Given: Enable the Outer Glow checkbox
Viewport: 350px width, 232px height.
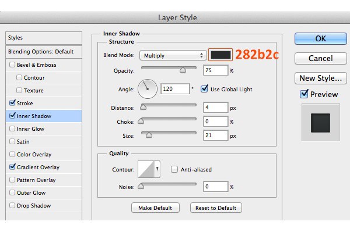Looking at the screenshot, I should pyautogui.click(x=12, y=192).
